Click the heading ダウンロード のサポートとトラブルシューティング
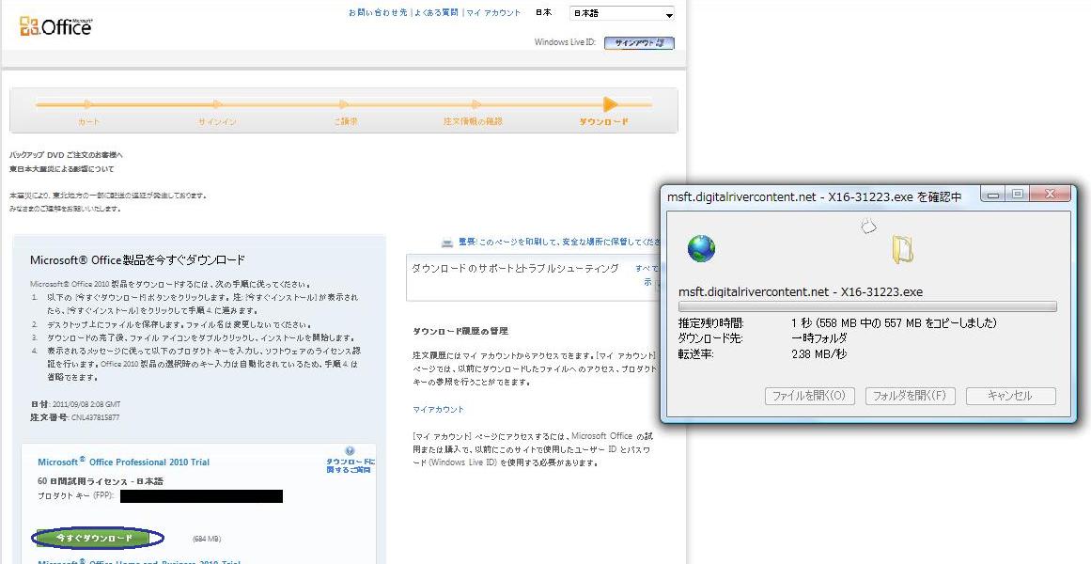1091x564 pixels. 515,268
